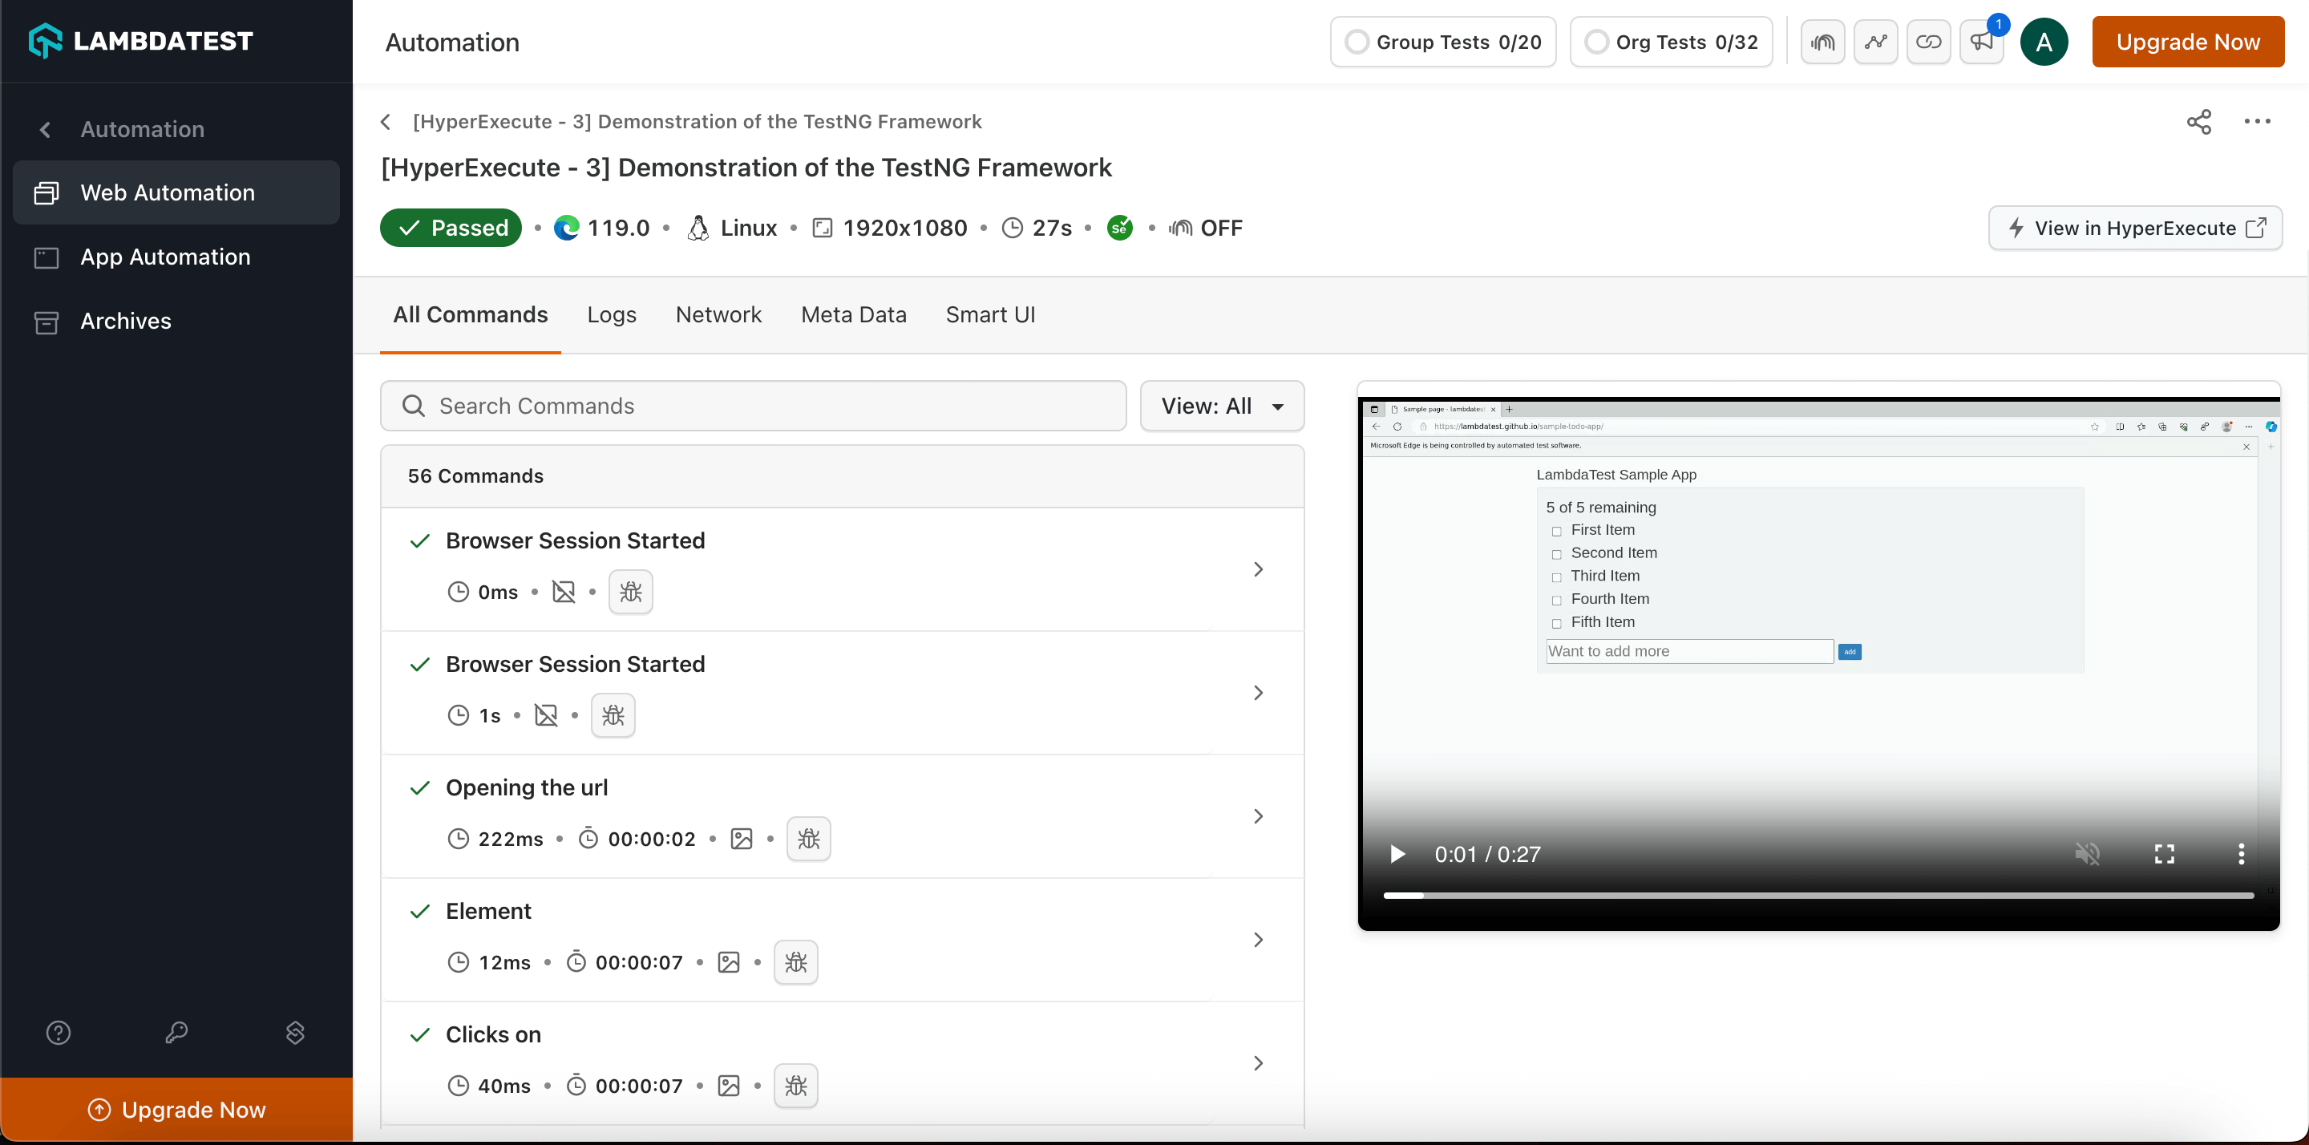Open the tunnel icon in top bar
Viewport: 2309px width, 1145px height.
1822,42
